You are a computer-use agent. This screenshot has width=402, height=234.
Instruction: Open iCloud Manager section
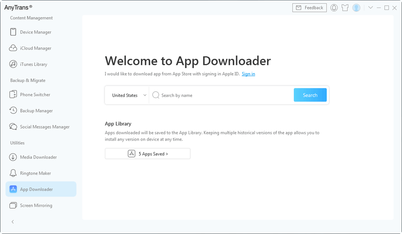[x=36, y=48]
